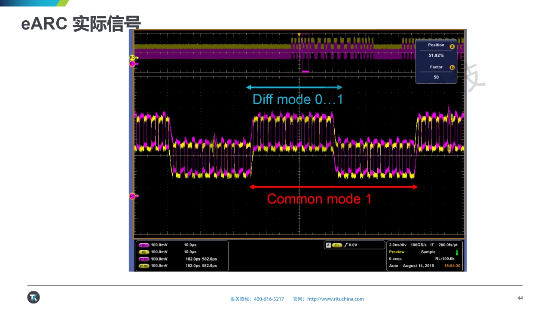Select knob 'a' icon next to Position
Image resolution: width=550 pixels, height=309 pixels.
(452, 46)
